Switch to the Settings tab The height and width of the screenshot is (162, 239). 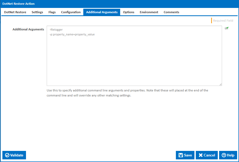point(37,12)
